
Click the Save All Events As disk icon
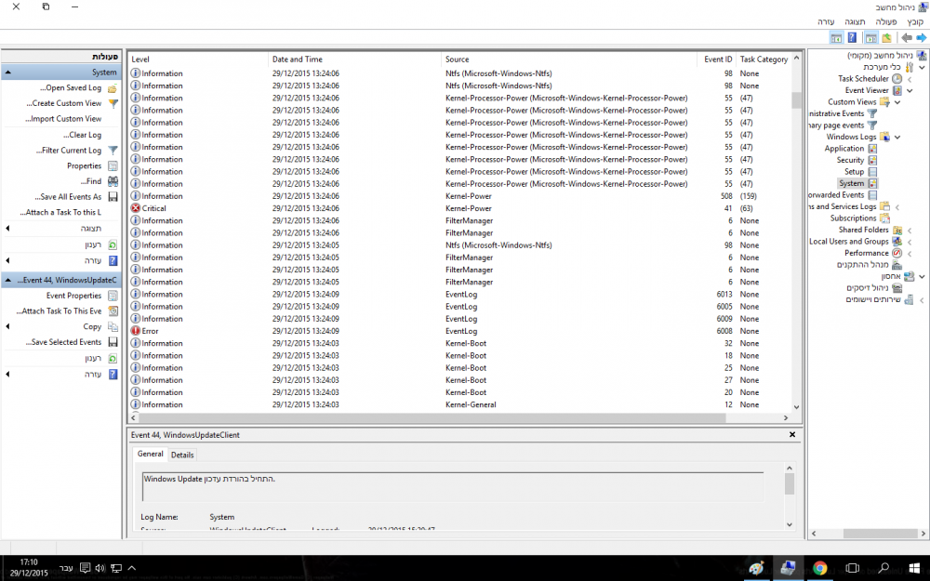[113, 197]
